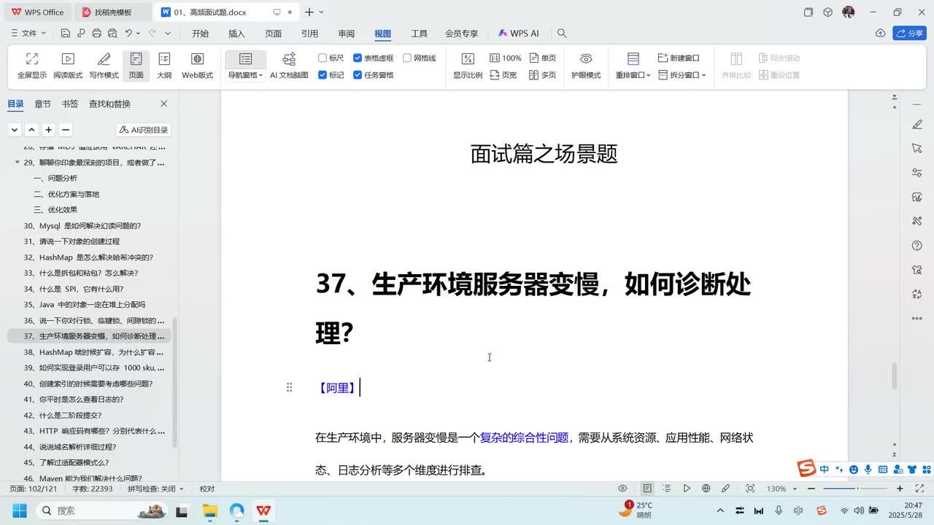
Task: Open the Start (开始) ribbon tab
Action: [200, 34]
